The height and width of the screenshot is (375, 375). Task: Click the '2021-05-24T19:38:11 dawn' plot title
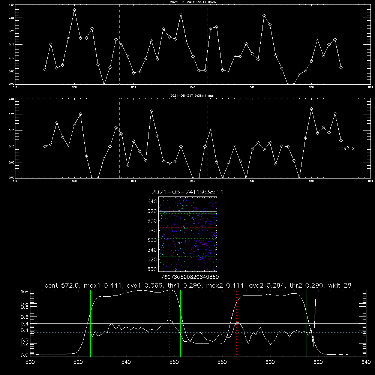click(193, 2)
